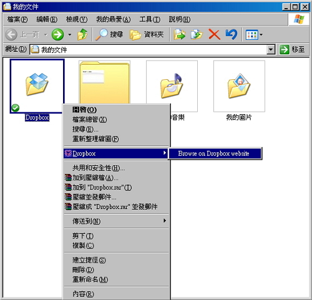Viewport: 312px width, 300px height.
Task: Choose 重新整理縮圖(F) context menu entry
Action: click(x=117, y=138)
